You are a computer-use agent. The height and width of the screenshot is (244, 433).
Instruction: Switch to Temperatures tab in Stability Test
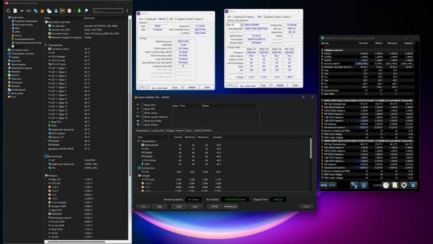pyautogui.click(x=143, y=131)
